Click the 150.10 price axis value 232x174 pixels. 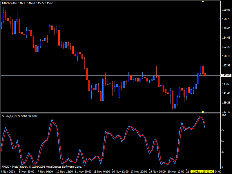pos(226,56)
